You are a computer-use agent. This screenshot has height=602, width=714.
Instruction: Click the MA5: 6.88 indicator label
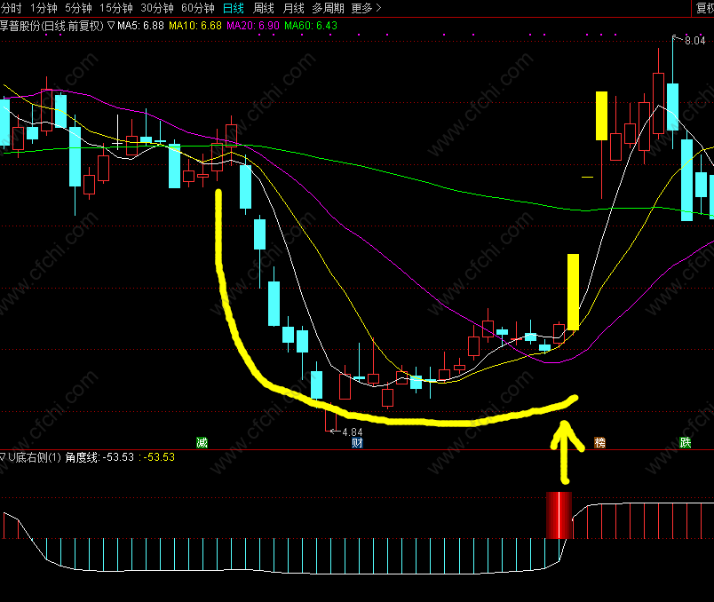[x=140, y=26]
